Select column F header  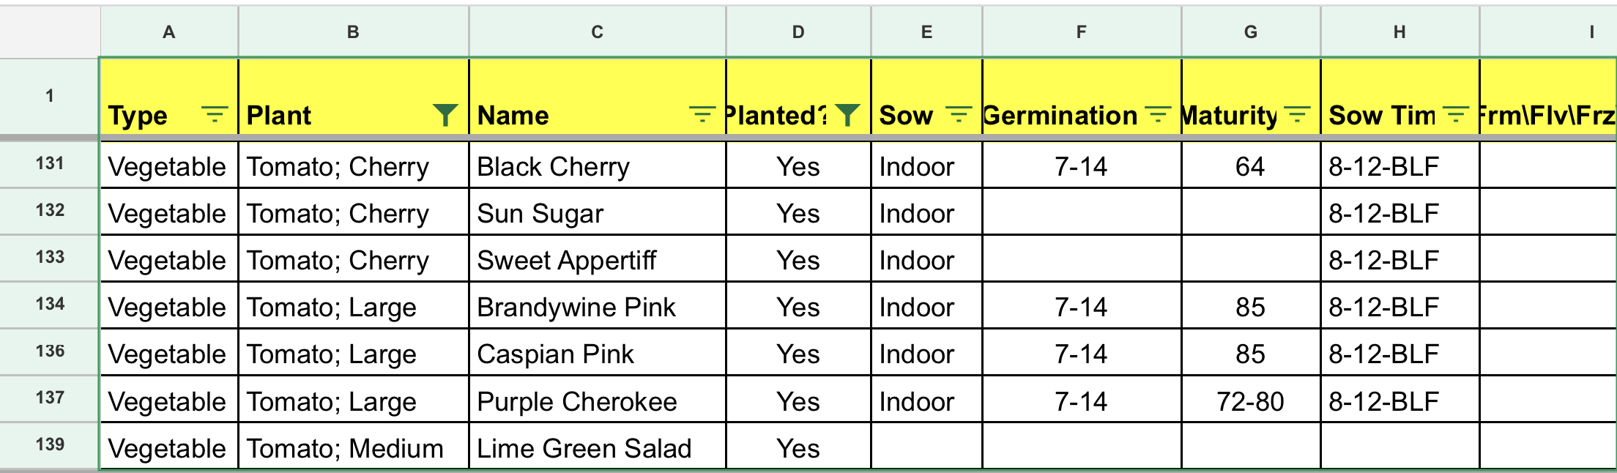pyautogui.click(x=1082, y=32)
